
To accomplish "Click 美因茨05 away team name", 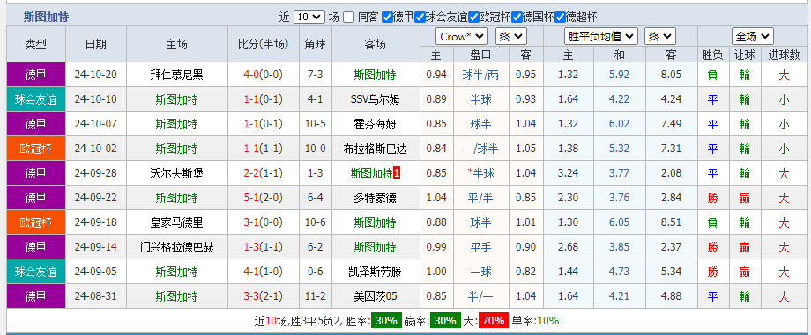I will click(x=375, y=296).
